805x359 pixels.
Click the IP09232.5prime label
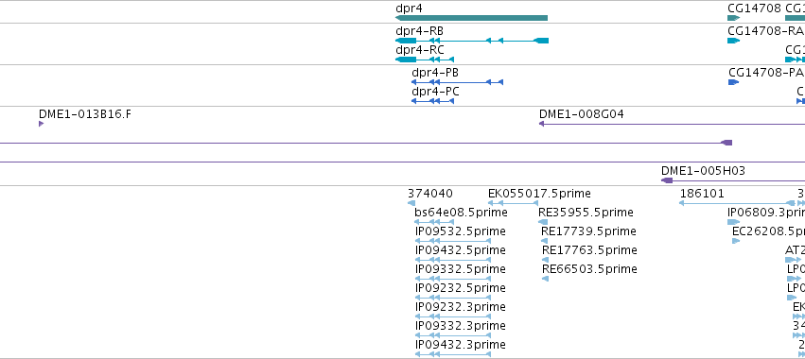tap(461, 288)
